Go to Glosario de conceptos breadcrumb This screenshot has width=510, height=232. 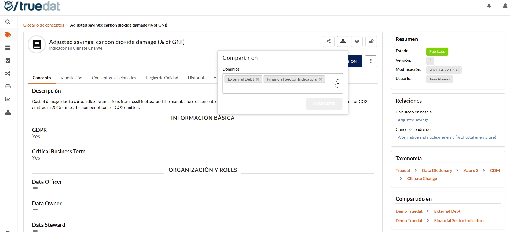coord(43,25)
